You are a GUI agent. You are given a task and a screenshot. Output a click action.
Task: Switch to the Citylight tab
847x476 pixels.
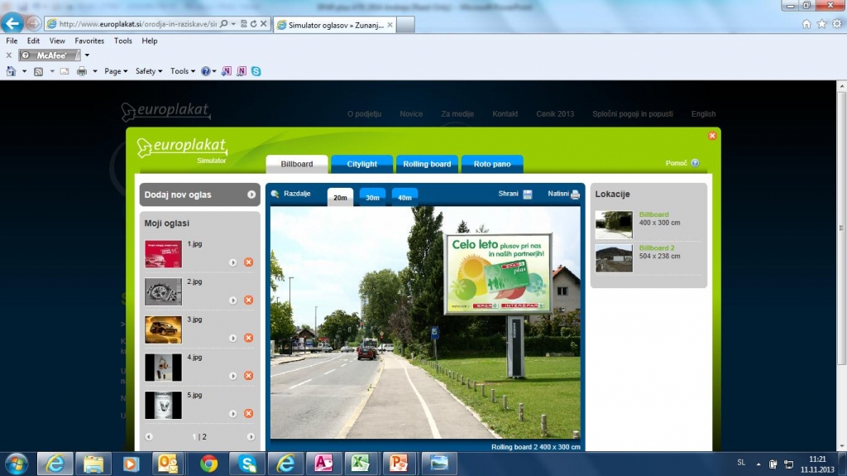coord(362,164)
